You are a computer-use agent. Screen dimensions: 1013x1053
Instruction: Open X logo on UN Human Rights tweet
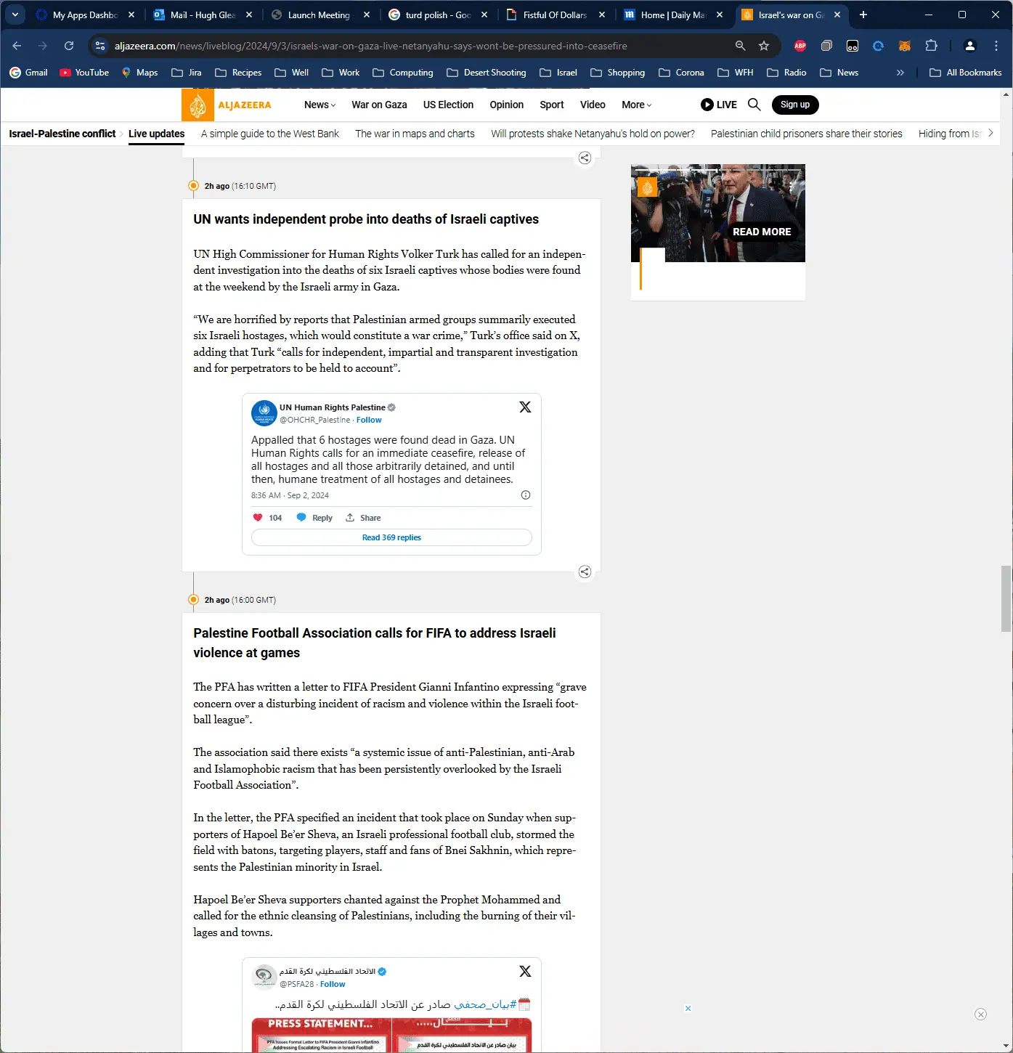[525, 407]
